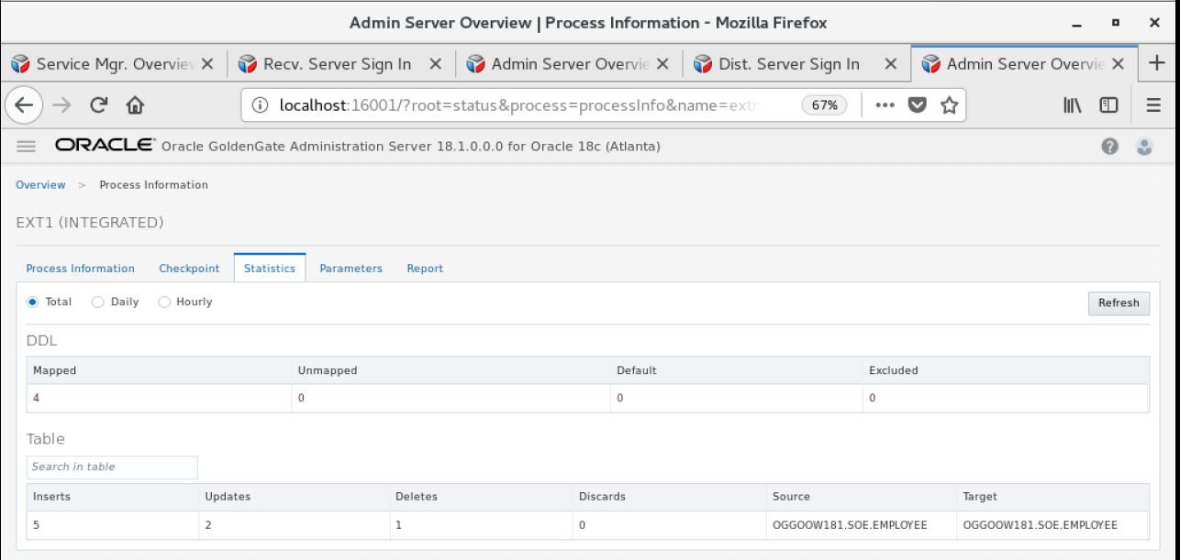Click the Deletes value 1 cell
Image resolution: width=1180 pixels, height=560 pixels.
pos(481,525)
